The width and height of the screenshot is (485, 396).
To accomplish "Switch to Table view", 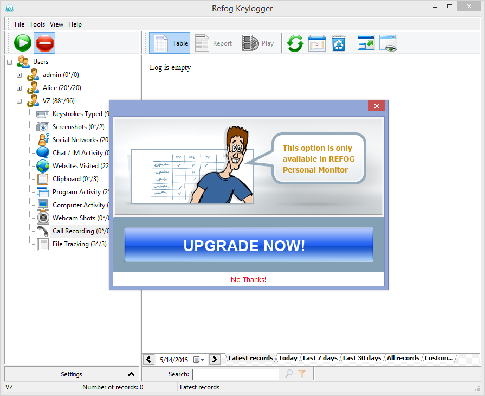I will tap(170, 43).
